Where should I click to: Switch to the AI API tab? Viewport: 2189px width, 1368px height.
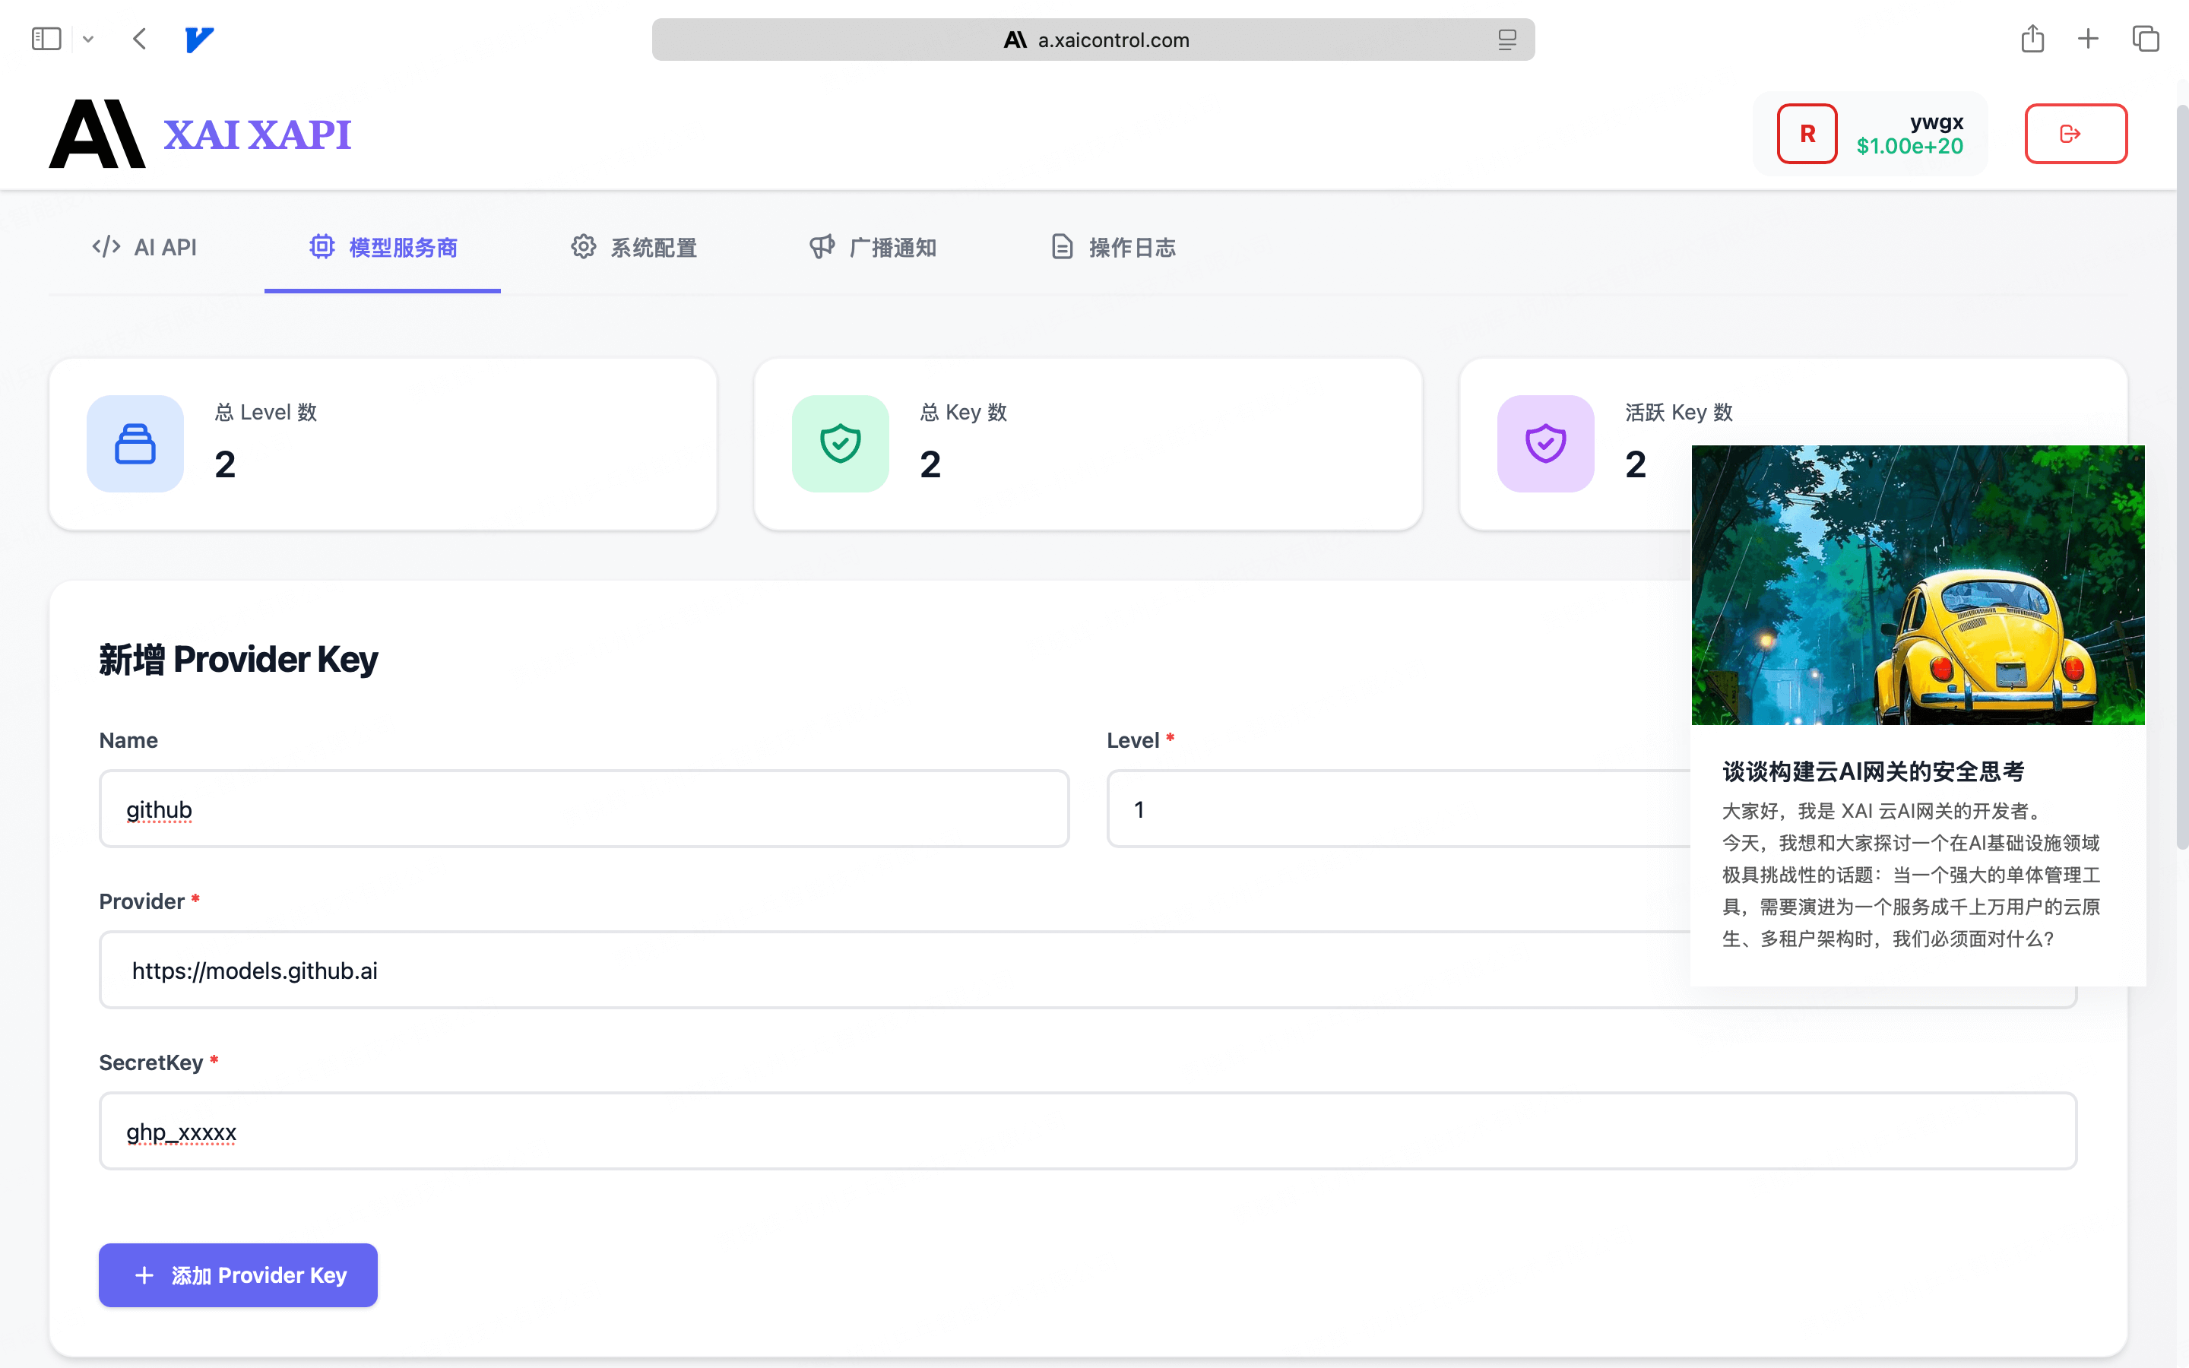click(144, 246)
